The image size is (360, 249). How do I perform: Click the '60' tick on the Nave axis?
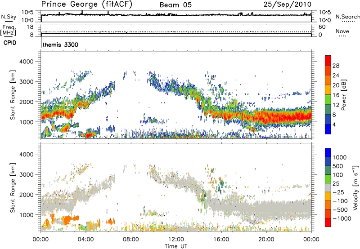coord(322,27)
